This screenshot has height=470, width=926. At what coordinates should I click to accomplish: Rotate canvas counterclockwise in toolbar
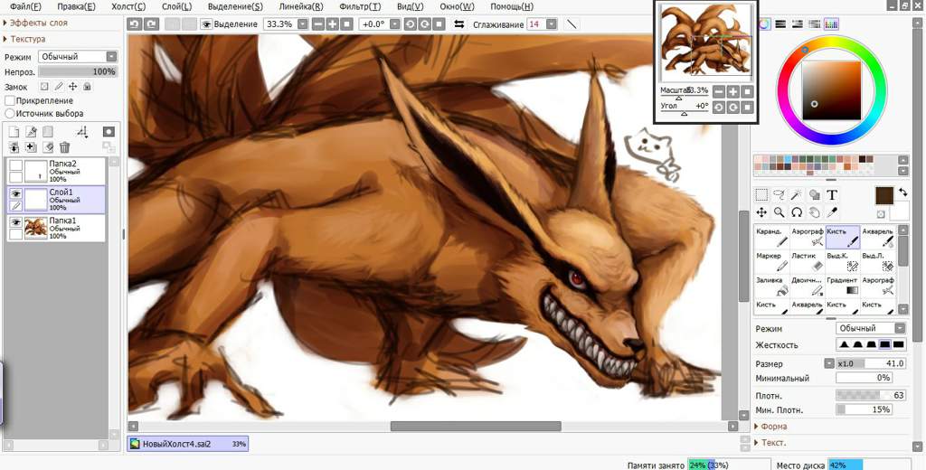[411, 24]
